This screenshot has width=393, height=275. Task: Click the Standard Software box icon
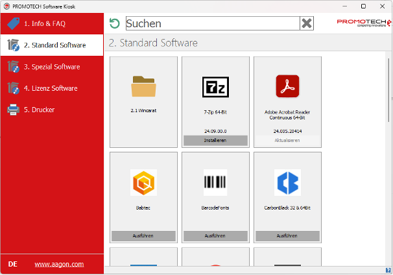coord(13,45)
